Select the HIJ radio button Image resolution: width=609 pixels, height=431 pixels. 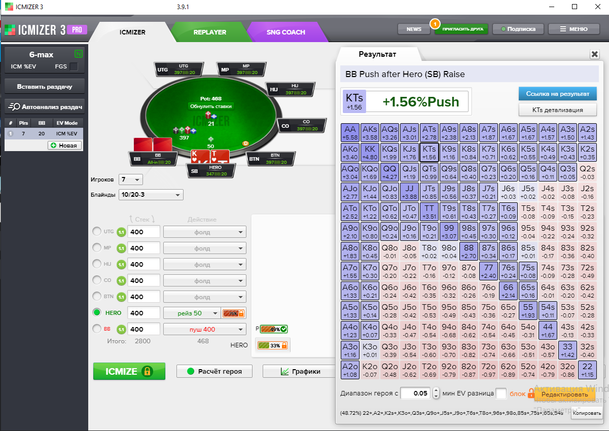[x=97, y=264]
